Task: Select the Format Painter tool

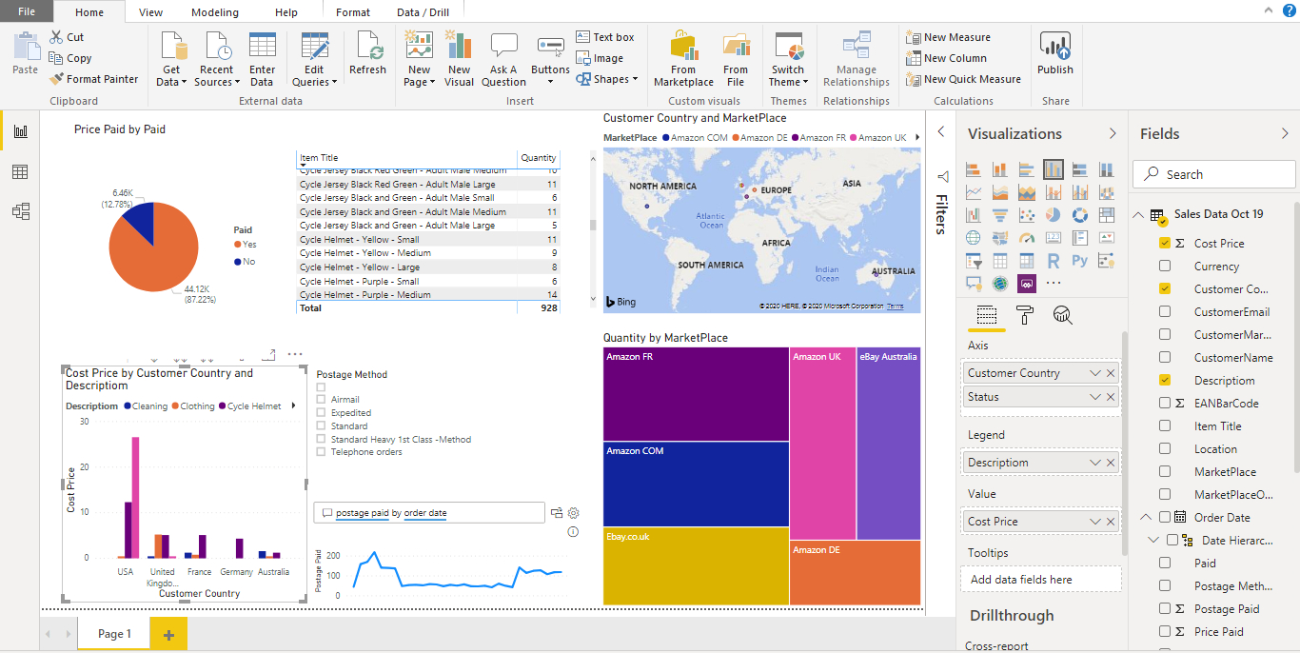Action: coord(94,79)
